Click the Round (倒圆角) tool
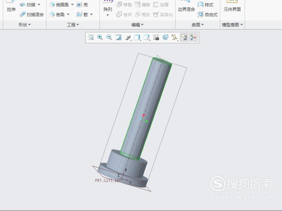The height and width of the screenshot is (211, 282). [x=59, y=4]
